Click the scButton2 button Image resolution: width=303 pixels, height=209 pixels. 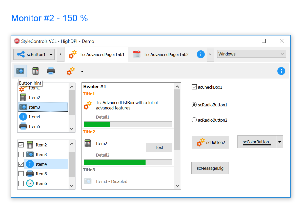210,142
